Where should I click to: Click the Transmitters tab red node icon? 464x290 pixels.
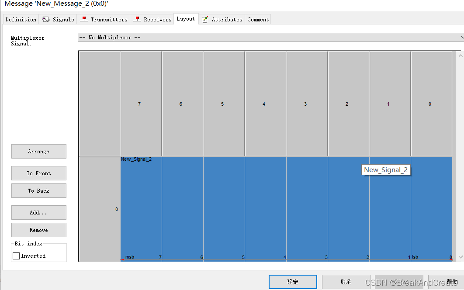(x=84, y=19)
